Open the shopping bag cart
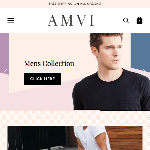 139,20
